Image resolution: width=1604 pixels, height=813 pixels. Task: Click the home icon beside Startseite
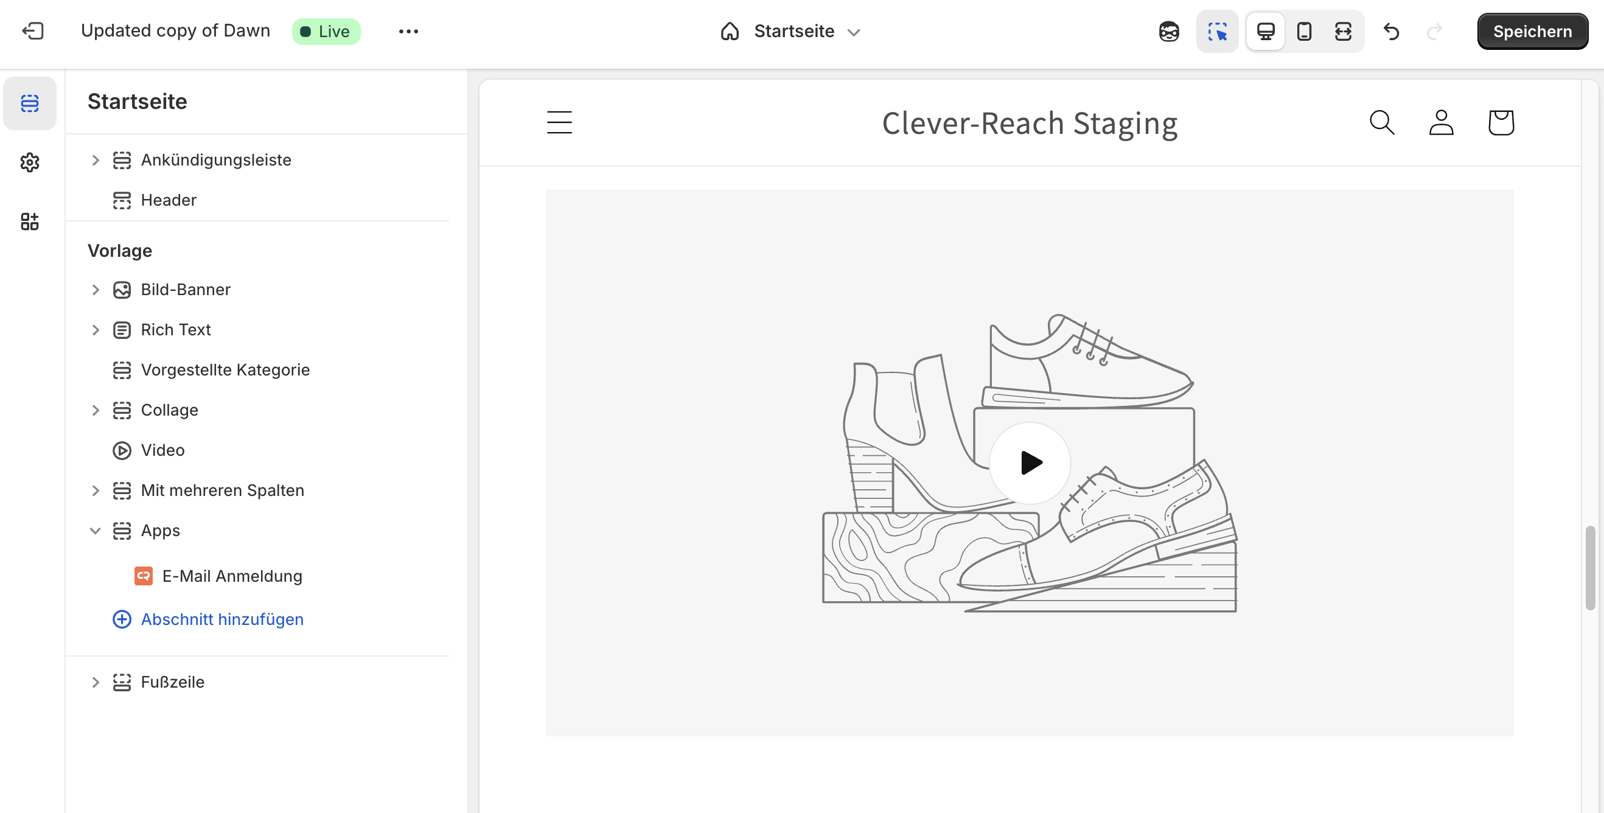tap(730, 31)
